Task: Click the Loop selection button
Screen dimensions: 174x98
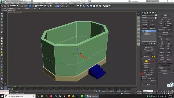Action: [151, 73]
